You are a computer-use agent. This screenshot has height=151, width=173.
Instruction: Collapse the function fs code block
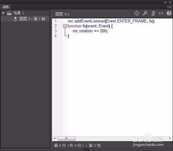(x=65, y=26)
